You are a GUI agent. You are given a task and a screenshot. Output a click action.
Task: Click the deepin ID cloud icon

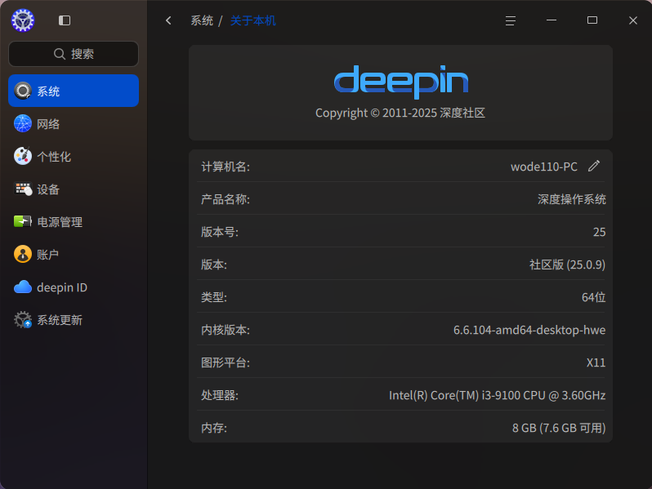[23, 287]
